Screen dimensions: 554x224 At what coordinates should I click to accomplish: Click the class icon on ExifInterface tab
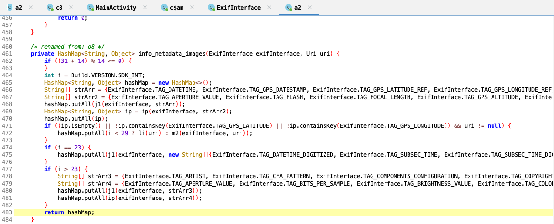point(211,7)
